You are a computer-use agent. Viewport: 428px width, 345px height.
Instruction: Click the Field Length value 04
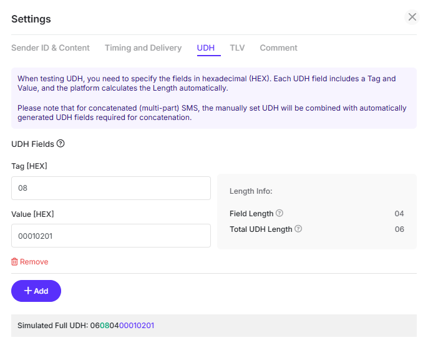399,214
